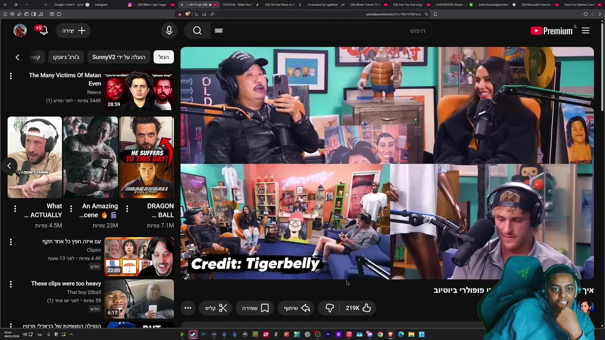Open the 'DRAGON BALL' short thumbnail

tap(147, 157)
